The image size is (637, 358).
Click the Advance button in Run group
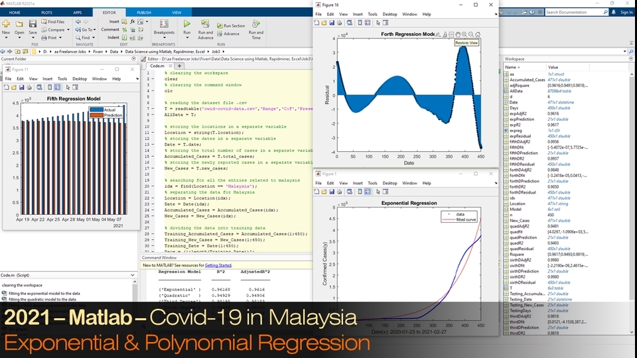(x=228, y=34)
